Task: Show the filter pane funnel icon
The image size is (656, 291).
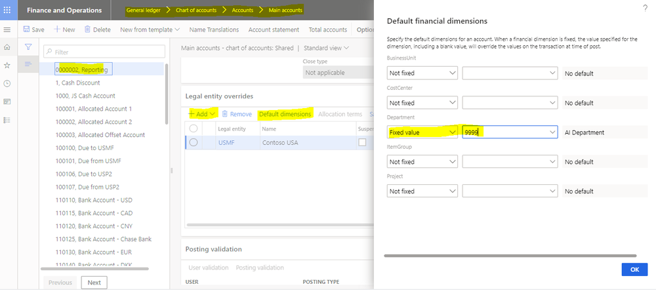Action: point(28,47)
